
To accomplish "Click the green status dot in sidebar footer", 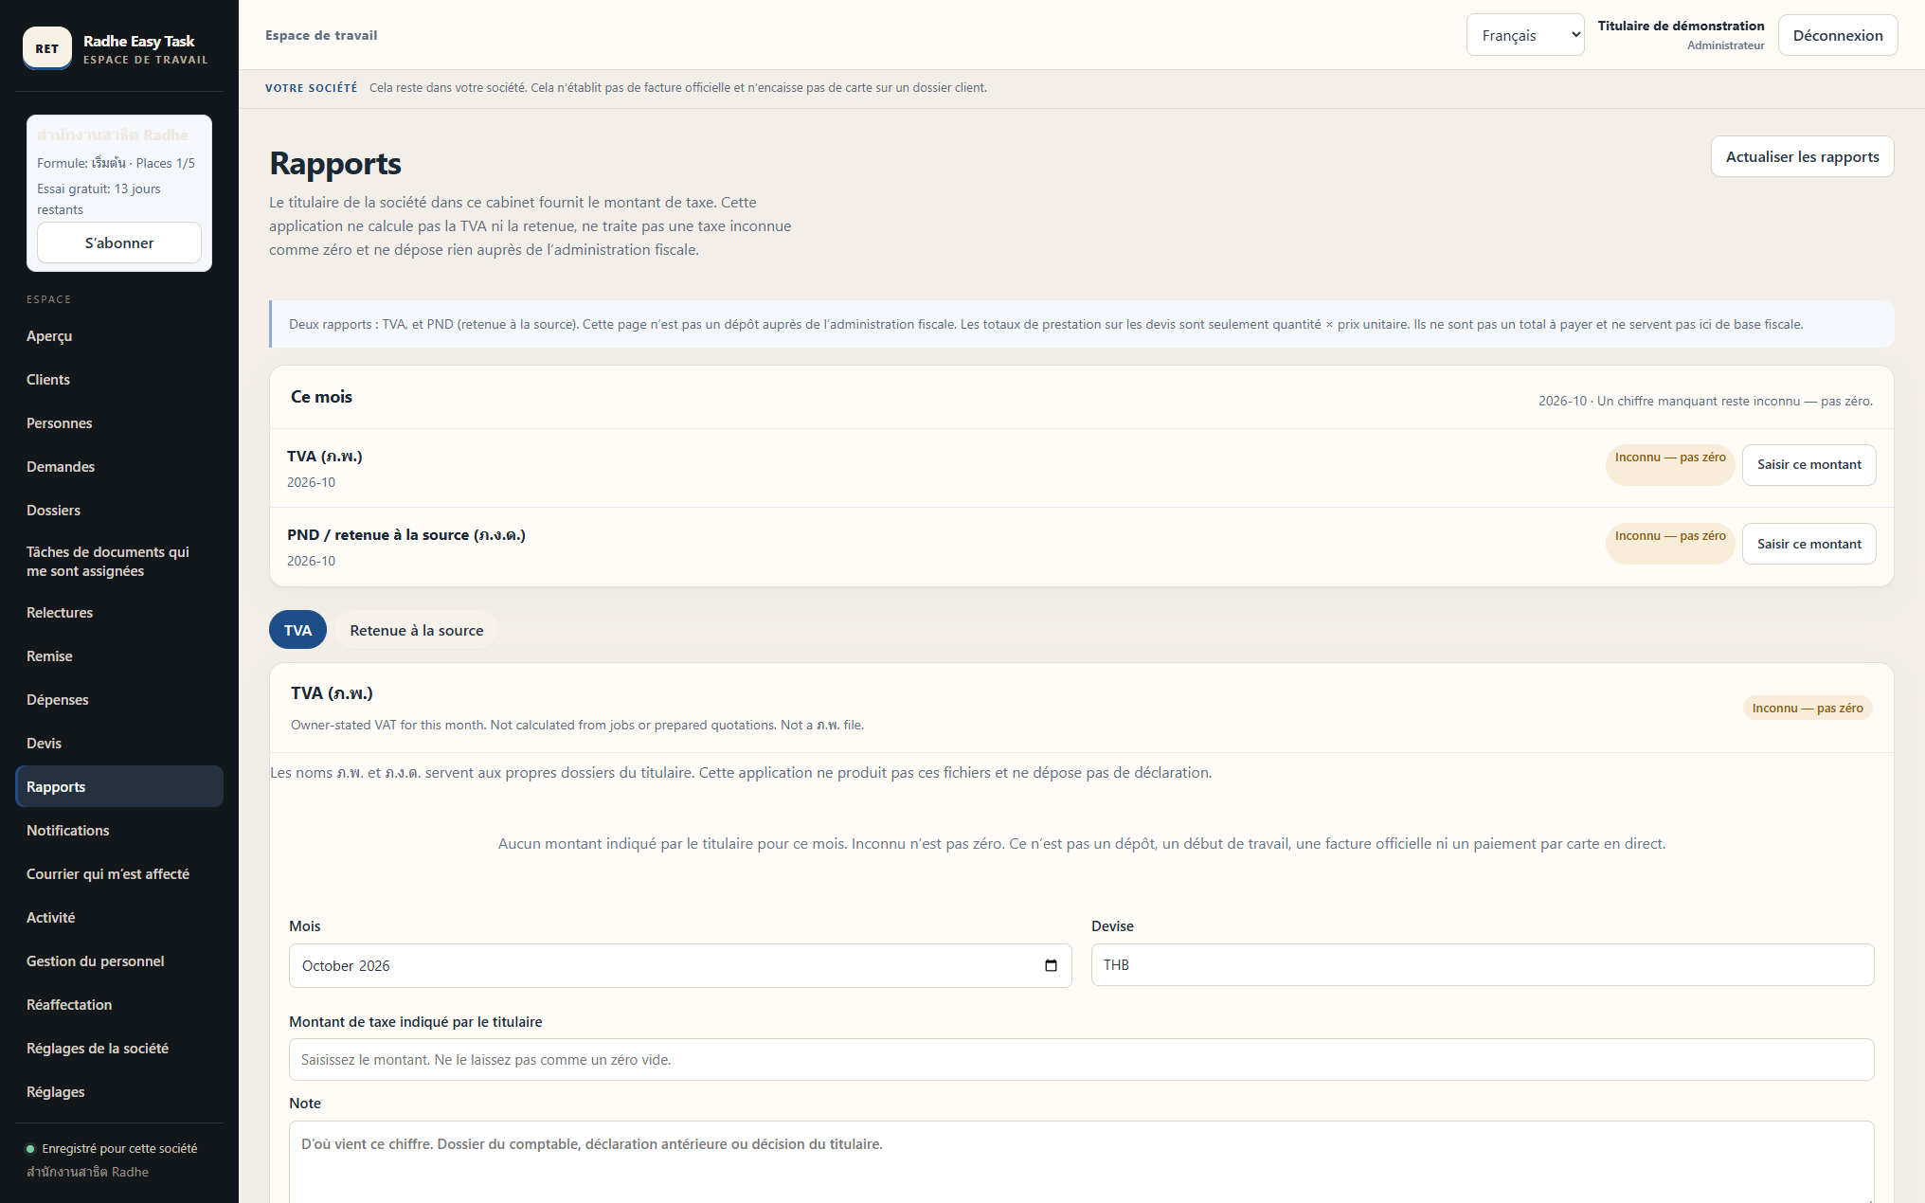I will pos(30,1149).
